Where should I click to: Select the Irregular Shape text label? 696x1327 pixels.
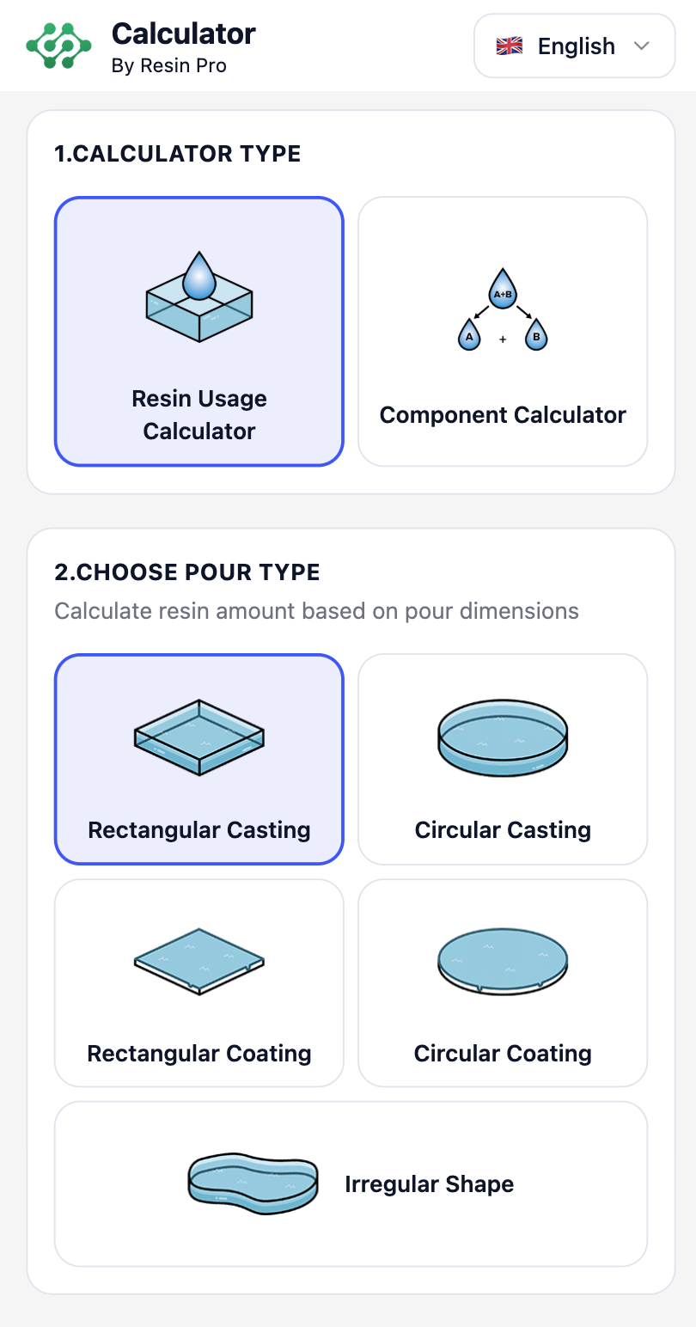(429, 1184)
